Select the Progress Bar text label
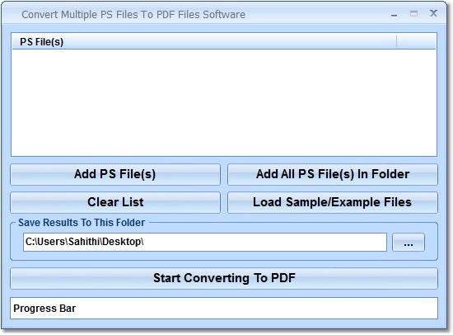 point(44,309)
